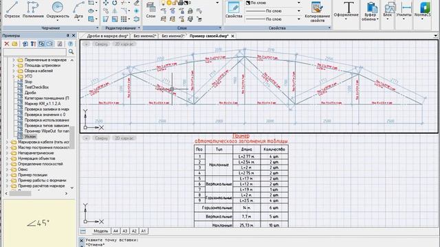Image resolution: width=440 pixels, height=247 pixels.
Task: Toggle the layer lightbulb on/off icon
Action: point(163,3)
